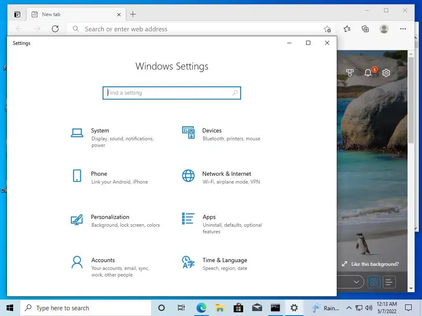Click the Edge address bar
The width and height of the screenshot is (422, 316).
[x=201, y=29]
